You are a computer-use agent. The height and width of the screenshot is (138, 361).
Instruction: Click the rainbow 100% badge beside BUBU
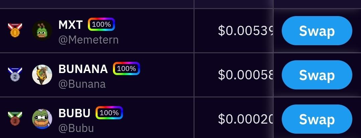point(109,113)
